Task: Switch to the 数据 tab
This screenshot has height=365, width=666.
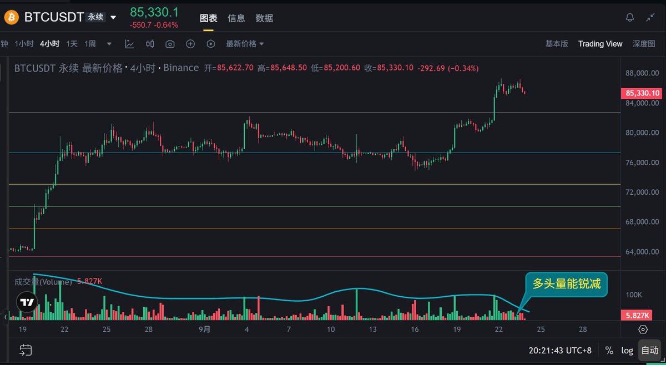Action: point(264,18)
